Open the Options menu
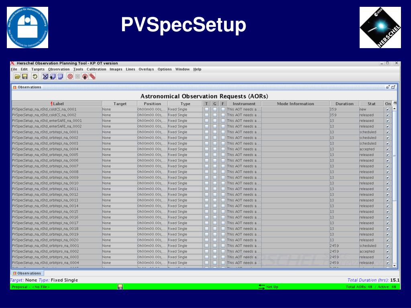The image size is (411, 308). point(165,69)
